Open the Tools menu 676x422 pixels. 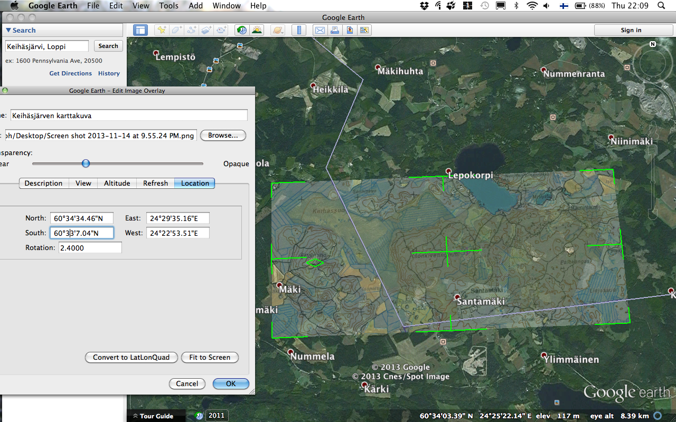[x=168, y=6]
